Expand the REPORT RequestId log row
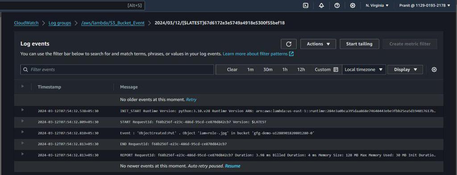457x175 pixels. tap(23, 154)
